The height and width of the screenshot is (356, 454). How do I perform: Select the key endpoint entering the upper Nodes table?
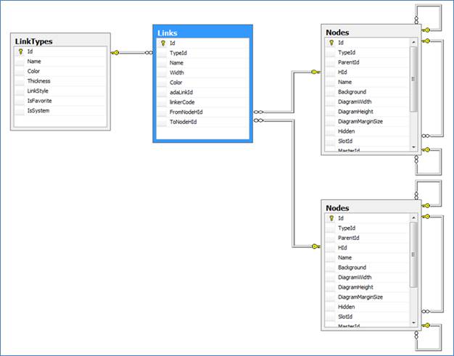pos(315,72)
